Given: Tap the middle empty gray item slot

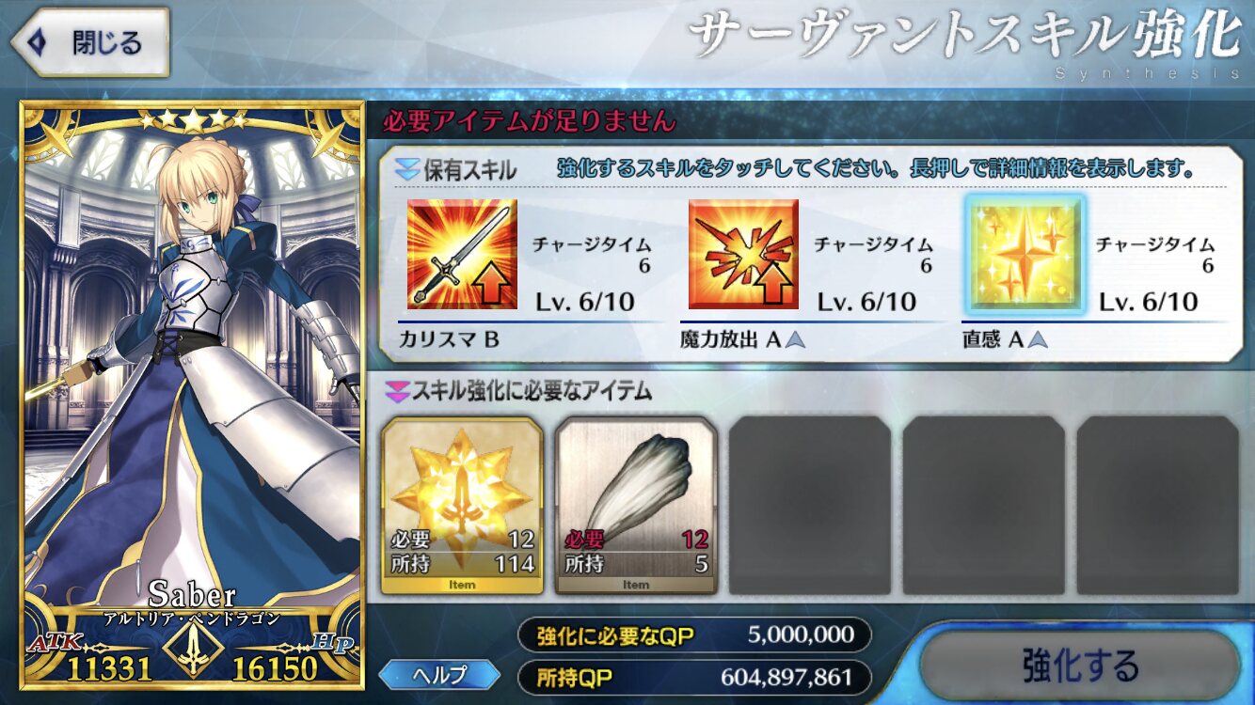Looking at the screenshot, I should click(x=984, y=505).
